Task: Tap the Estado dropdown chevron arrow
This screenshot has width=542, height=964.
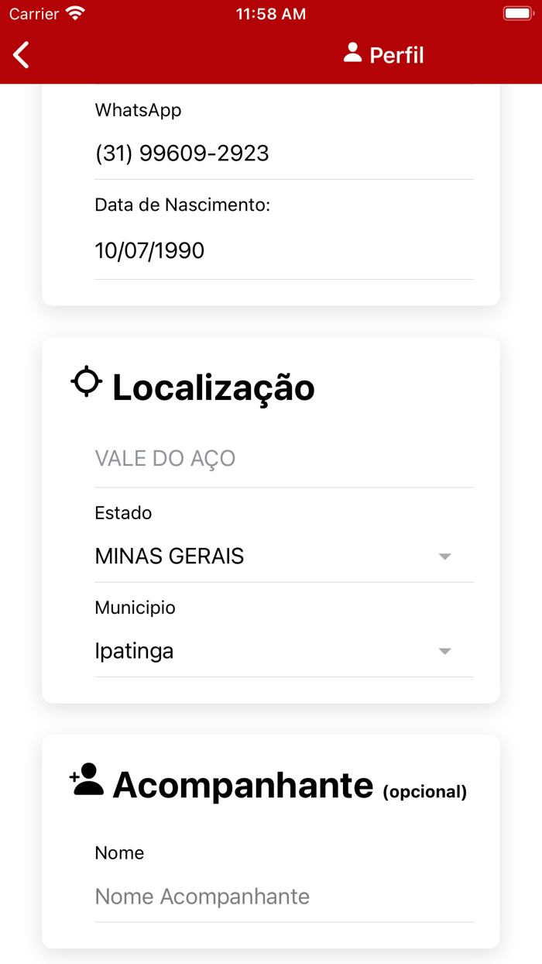Action: coord(444,556)
